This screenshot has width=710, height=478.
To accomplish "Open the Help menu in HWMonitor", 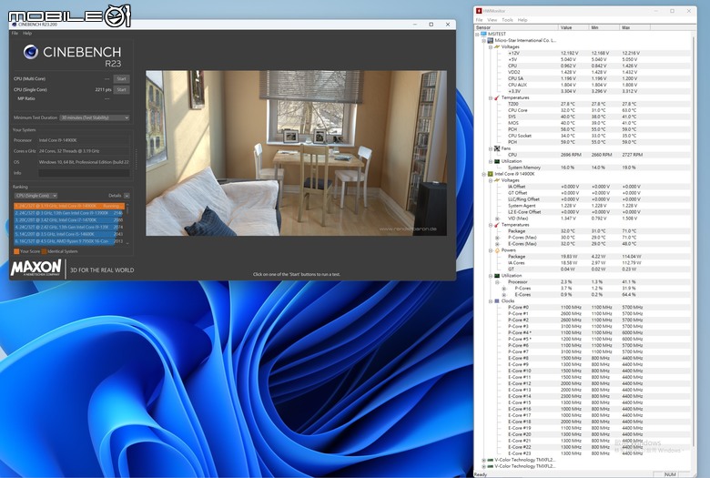I will coord(522,20).
